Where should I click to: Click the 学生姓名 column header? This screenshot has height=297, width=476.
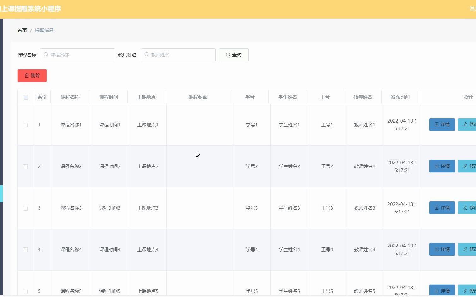pyautogui.click(x=287, y=97)
